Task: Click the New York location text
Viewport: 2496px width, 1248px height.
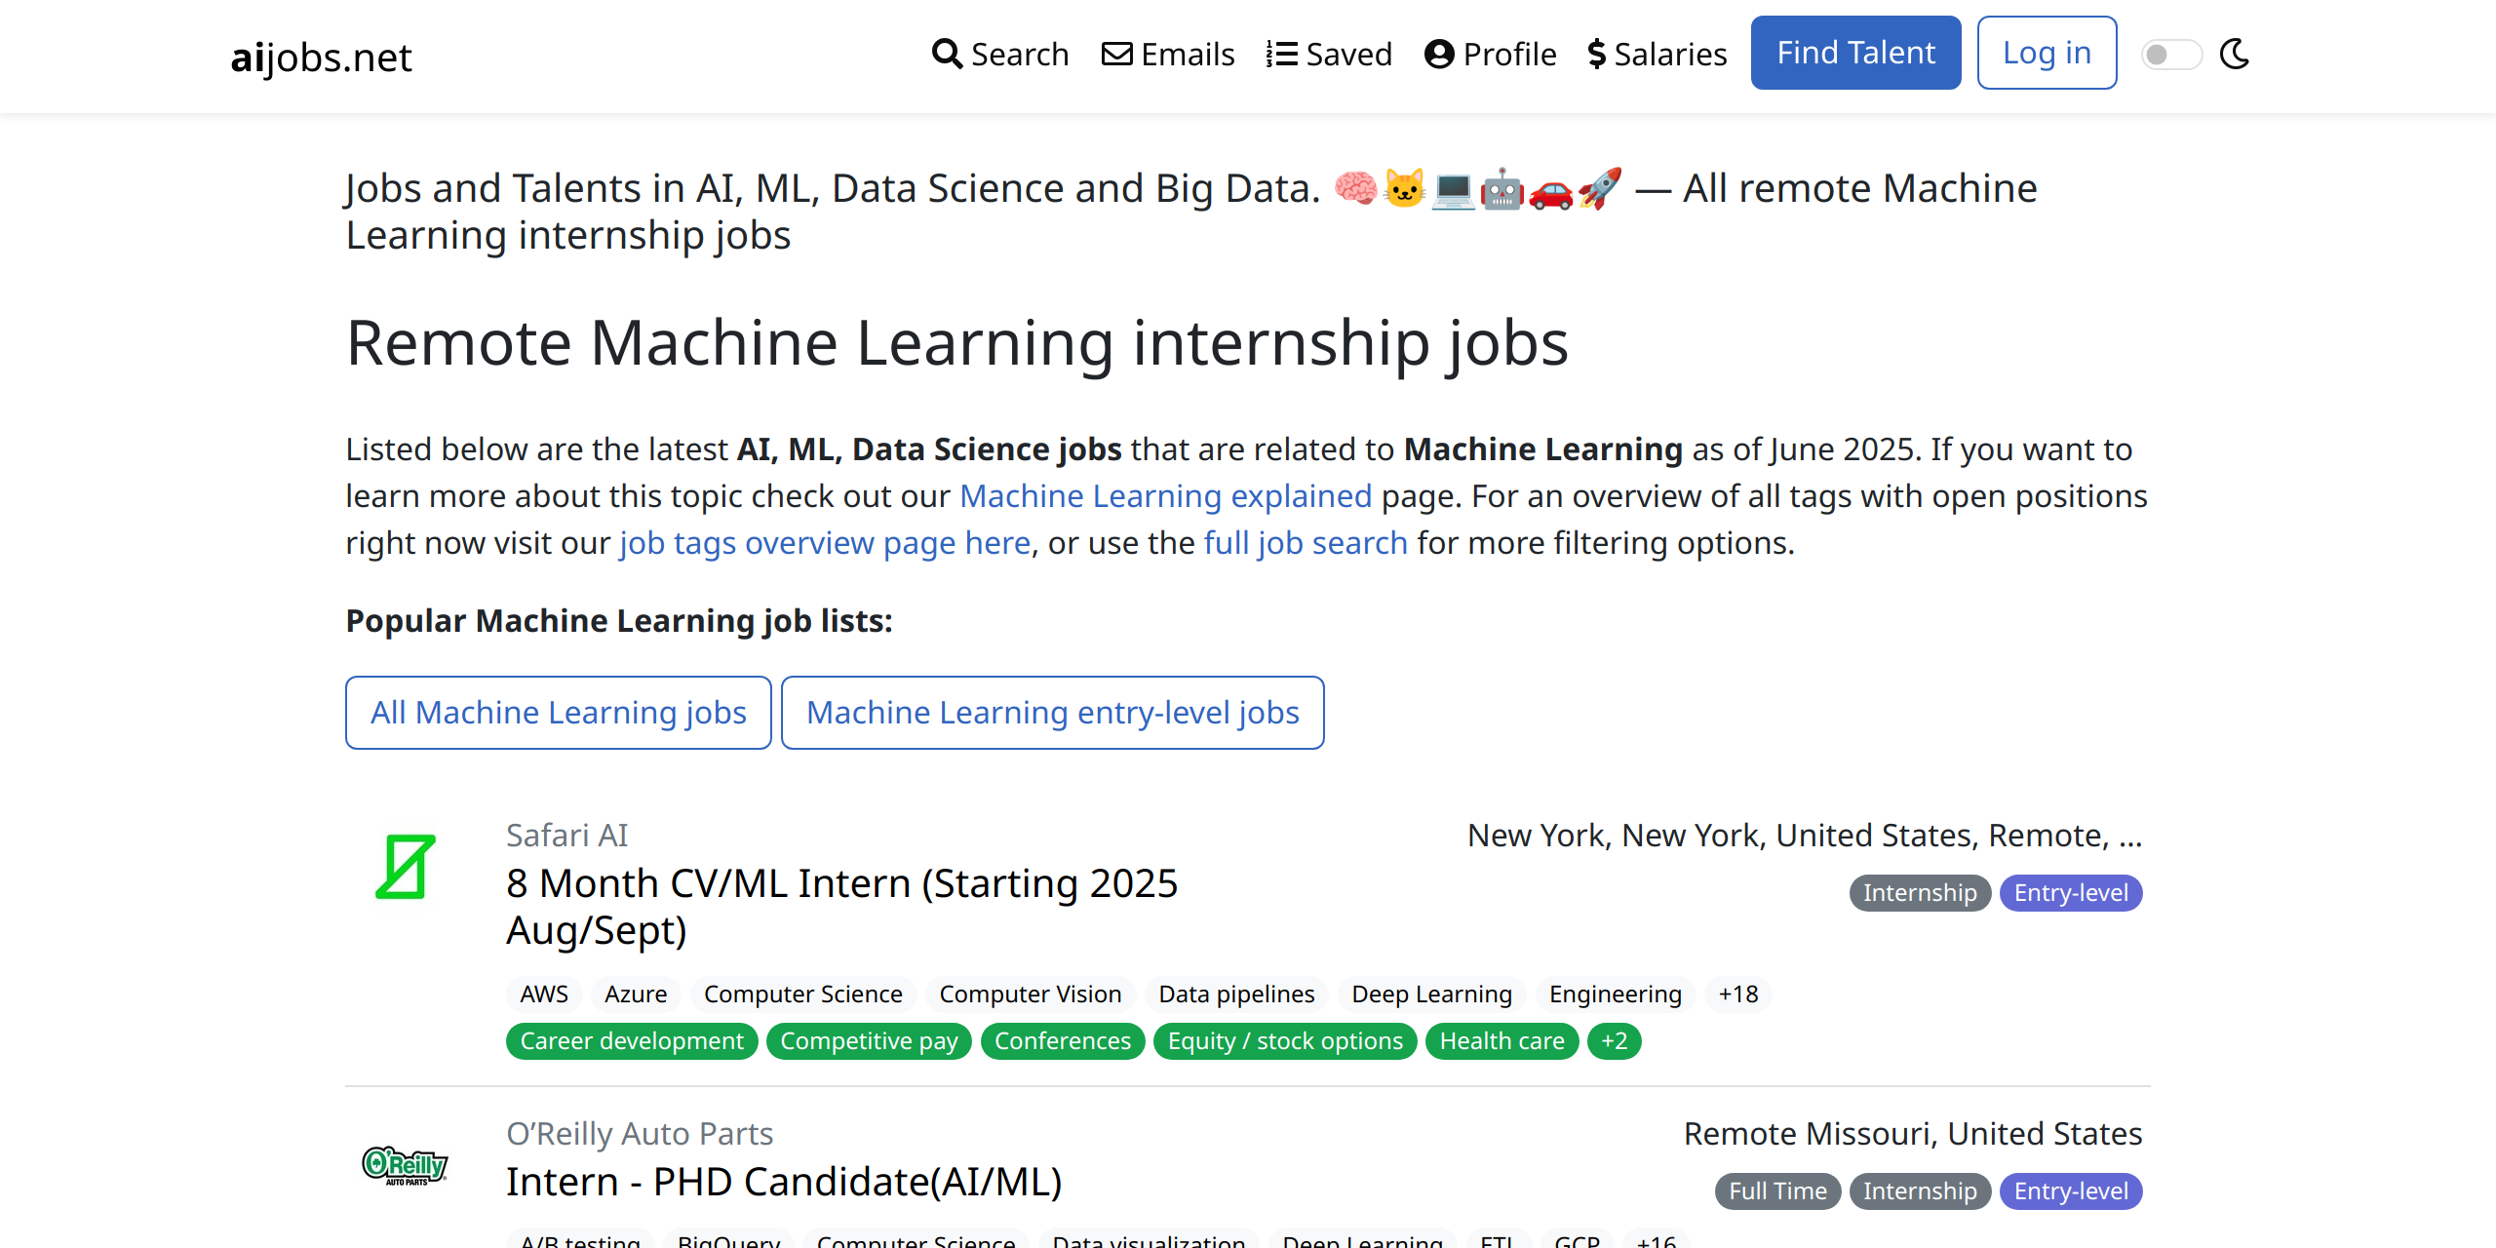Action: [x=1805, y=836]
